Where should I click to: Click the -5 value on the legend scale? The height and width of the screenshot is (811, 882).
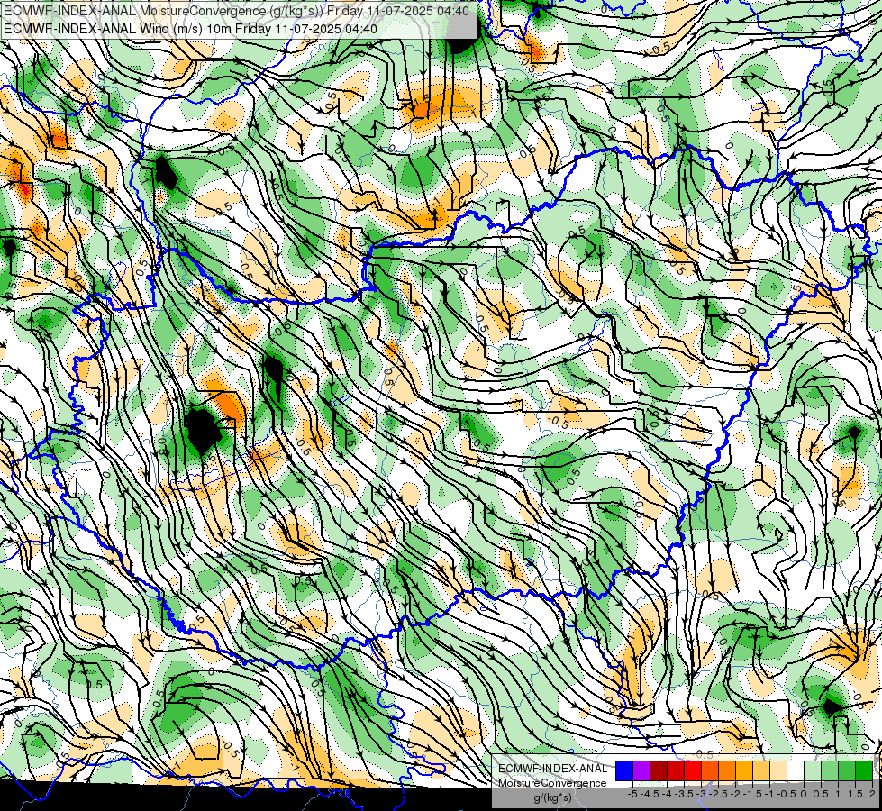632,794
